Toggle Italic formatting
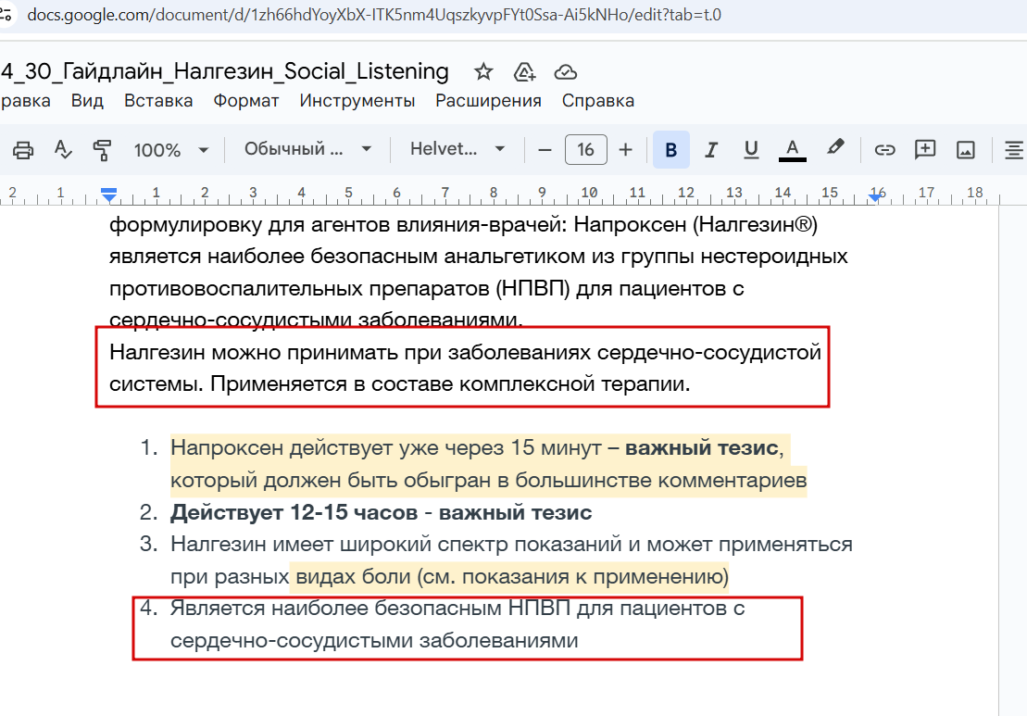1027x716 pixels. [x=710, y=150]
